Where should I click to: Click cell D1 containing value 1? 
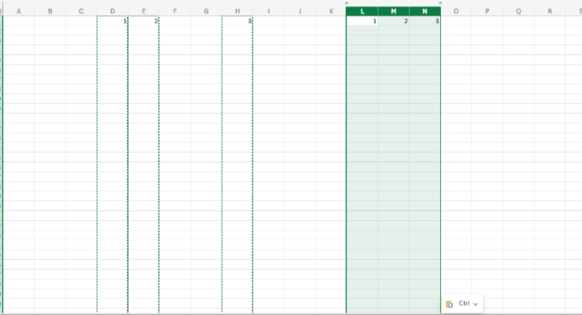pyautogui.click(x=113, y=21)
